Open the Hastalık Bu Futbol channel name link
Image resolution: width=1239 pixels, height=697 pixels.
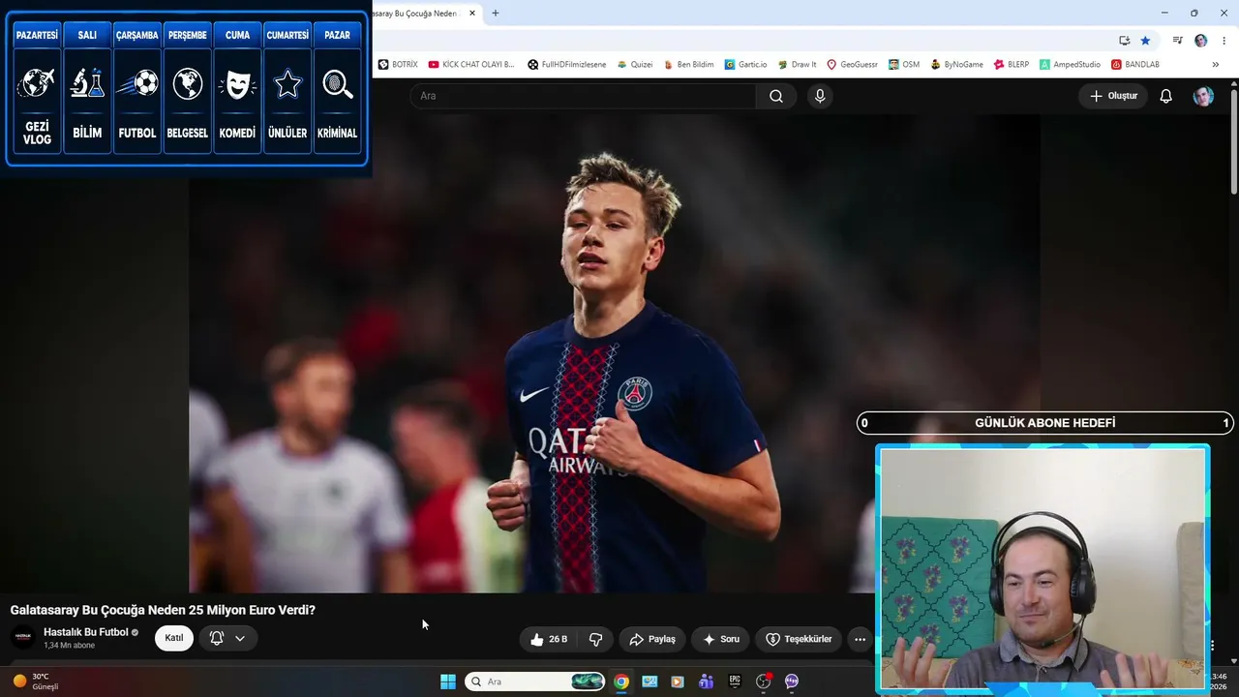click(x=86, y=632)
